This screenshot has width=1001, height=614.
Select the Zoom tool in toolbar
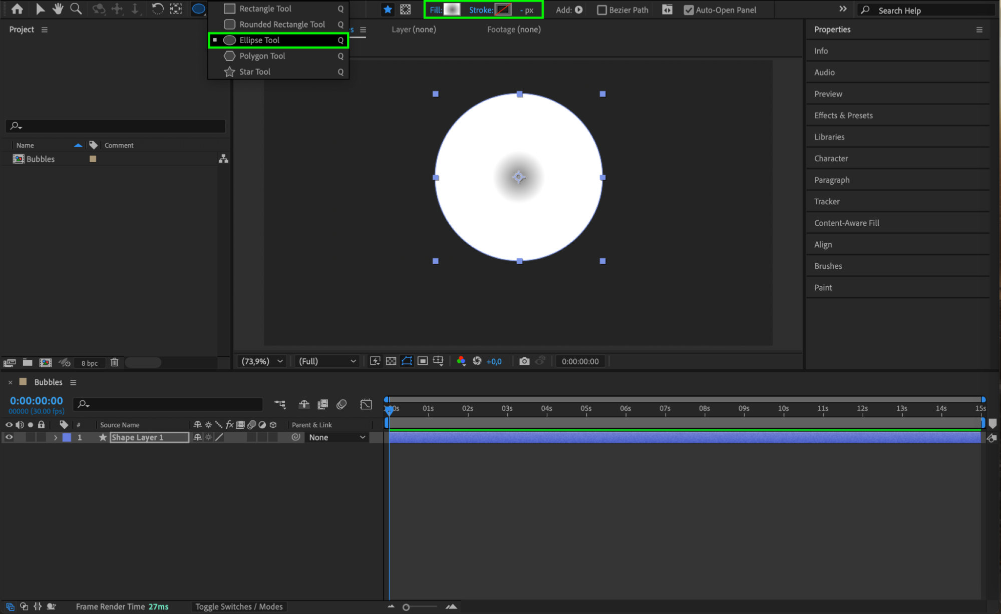[76, 9]
